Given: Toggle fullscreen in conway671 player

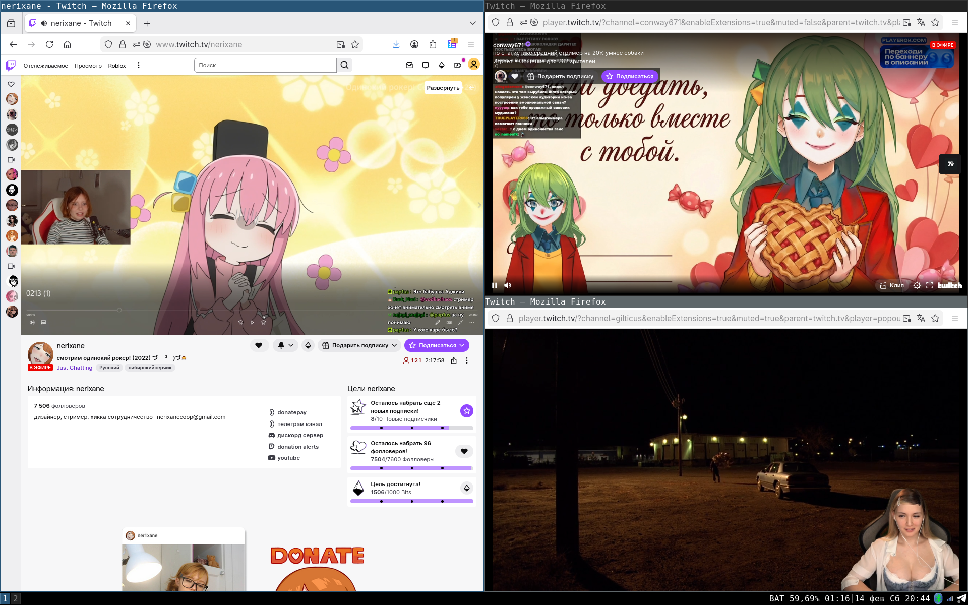Looking at the screenshot, I should click(930, 285).
